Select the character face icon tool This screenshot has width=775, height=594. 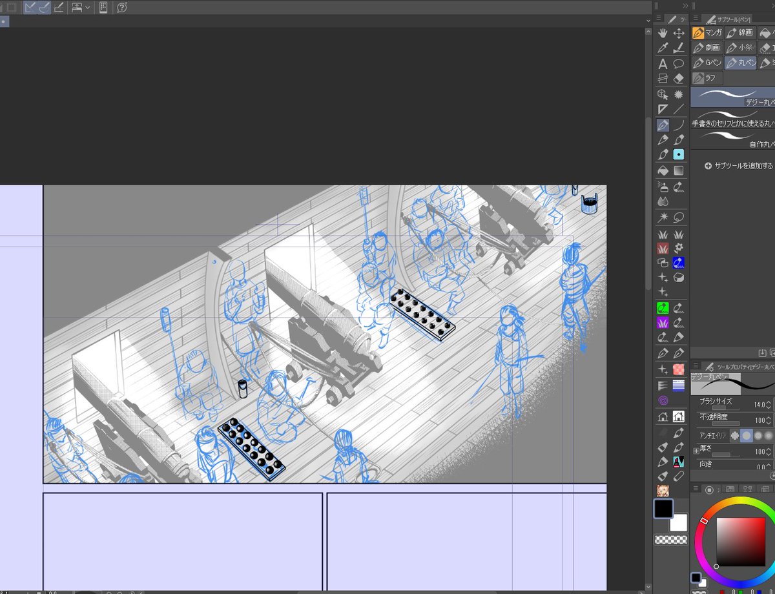663,491
